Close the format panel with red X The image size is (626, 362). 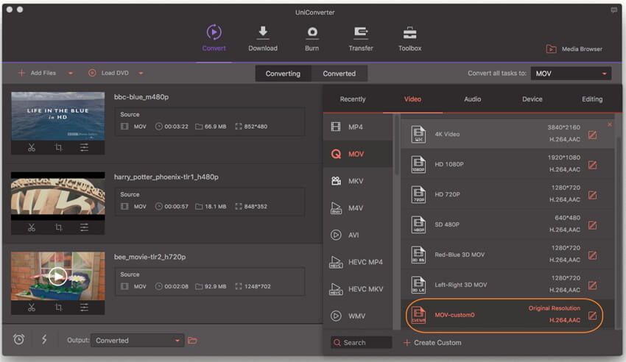(610, 124)
